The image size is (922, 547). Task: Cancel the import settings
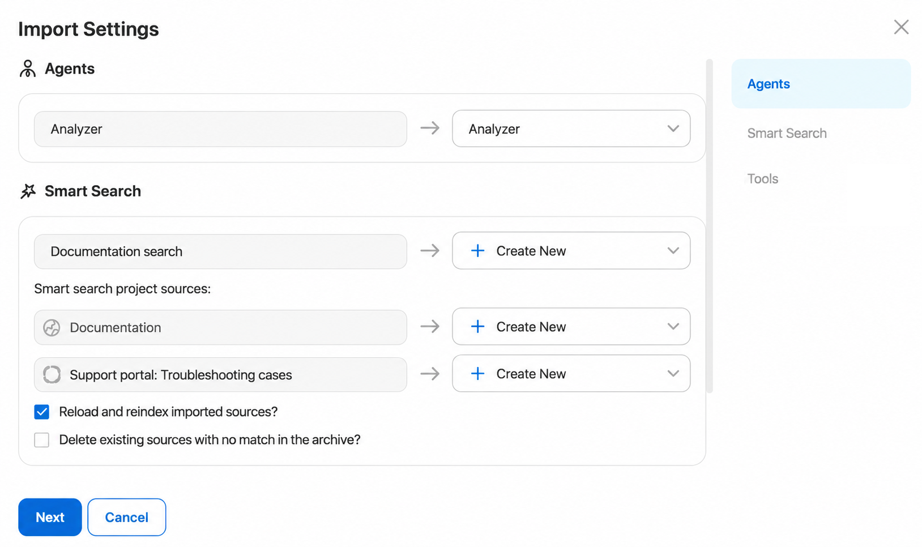coord(127,517)
